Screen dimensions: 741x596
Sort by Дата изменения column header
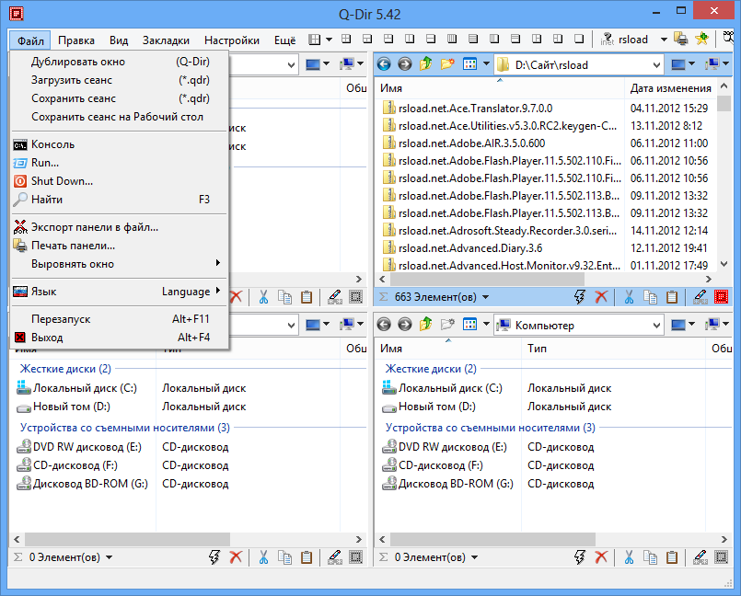(x=670, y=88)
